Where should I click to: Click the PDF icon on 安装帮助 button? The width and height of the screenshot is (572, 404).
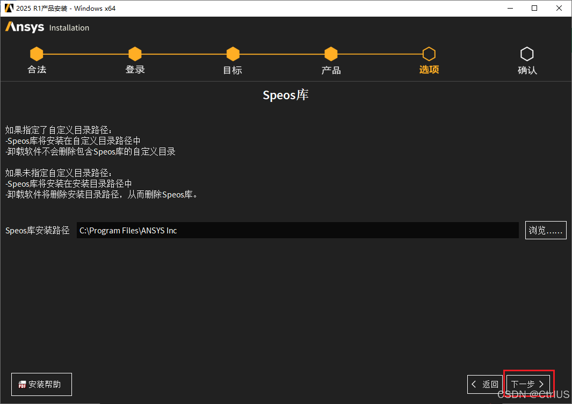coord(22,385)
